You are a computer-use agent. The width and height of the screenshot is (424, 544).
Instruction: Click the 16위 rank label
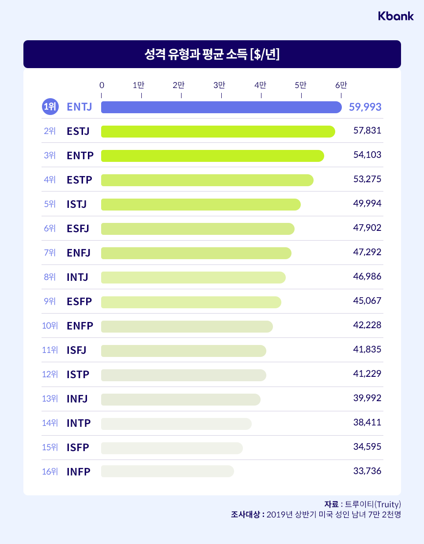click(50, 471)
